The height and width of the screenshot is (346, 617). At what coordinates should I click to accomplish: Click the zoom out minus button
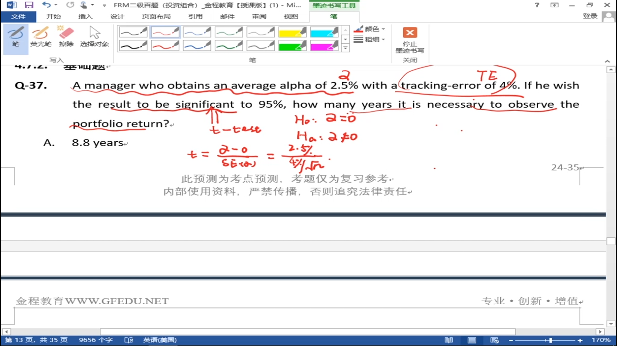point(511,340)
